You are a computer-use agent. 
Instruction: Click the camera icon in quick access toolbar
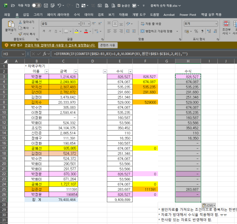point(100,5)
